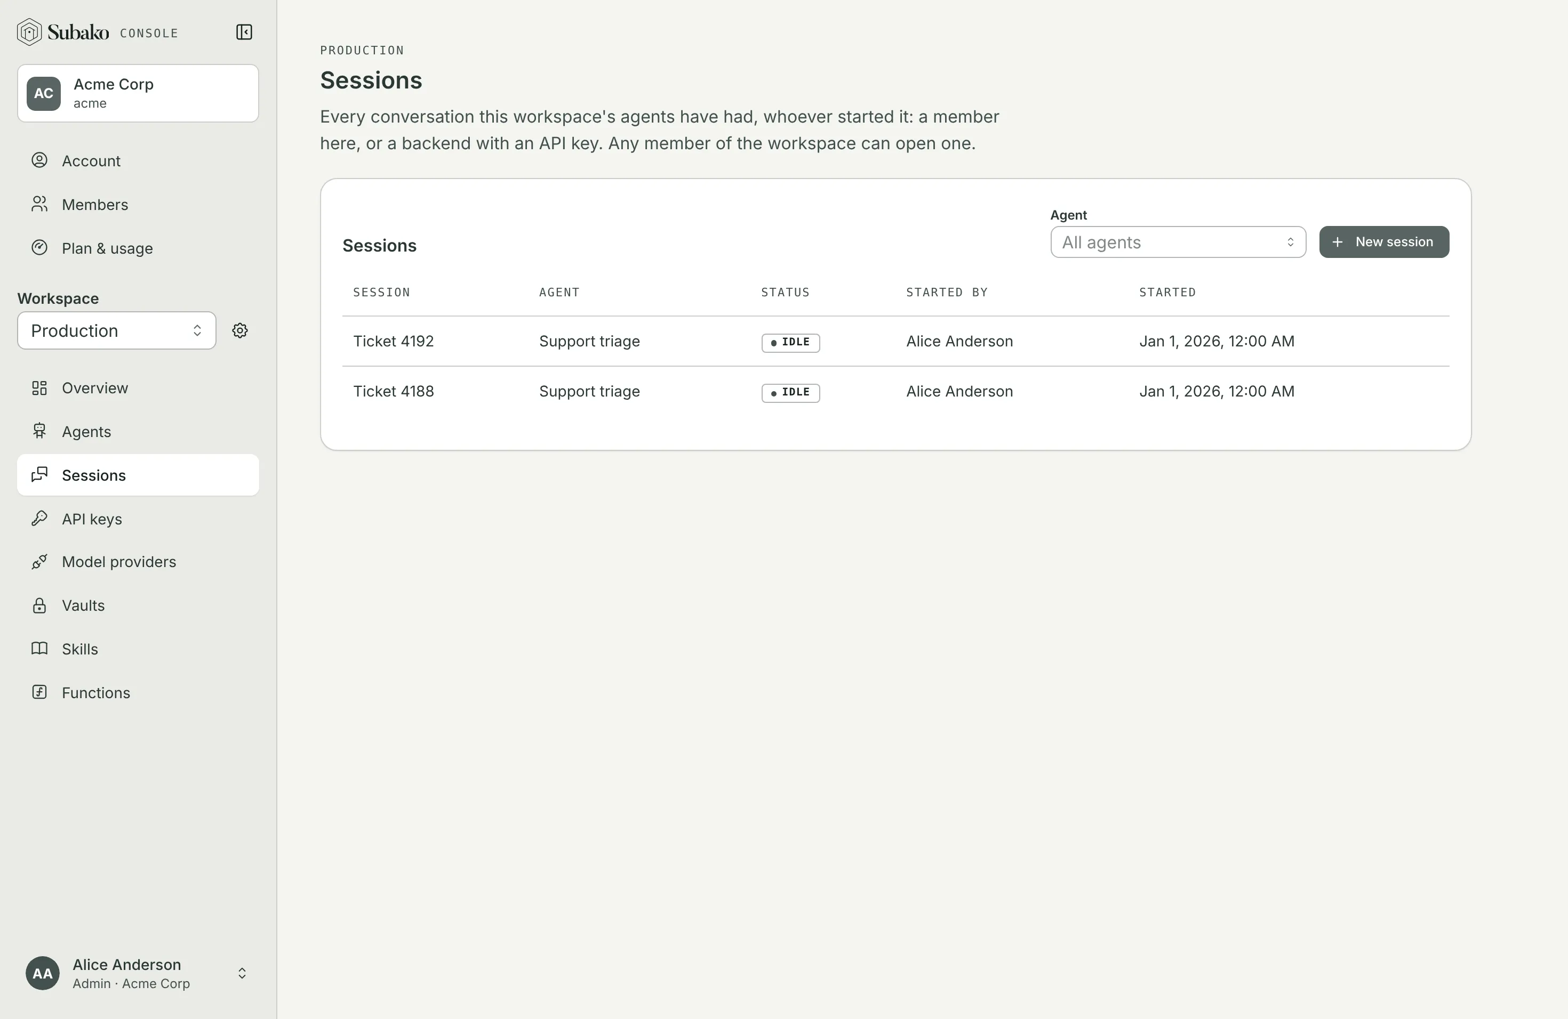Go to the Overview page
Image resolution: width=1568 pixels, height=1019 pixels.
[138, 389]
